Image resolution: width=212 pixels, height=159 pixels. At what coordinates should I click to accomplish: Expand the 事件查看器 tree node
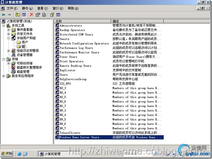(x=9, y=30)
